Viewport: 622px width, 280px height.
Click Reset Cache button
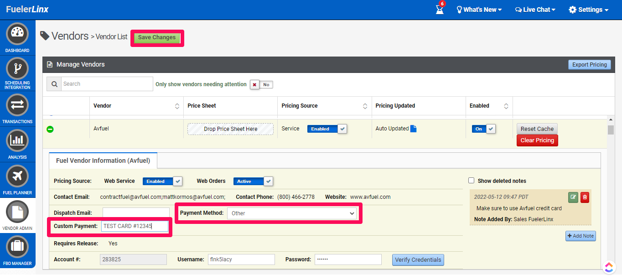pyautogui.click(x=537, y=129)
